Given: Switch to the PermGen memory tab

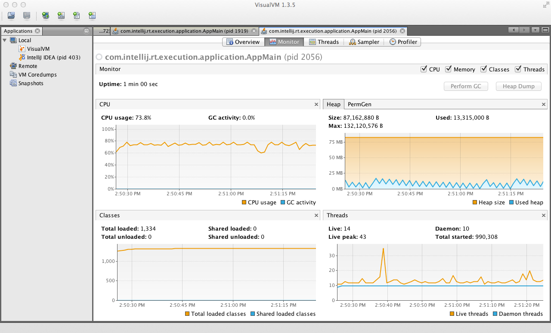Looking at the screenshot, I should pos(359,104).
